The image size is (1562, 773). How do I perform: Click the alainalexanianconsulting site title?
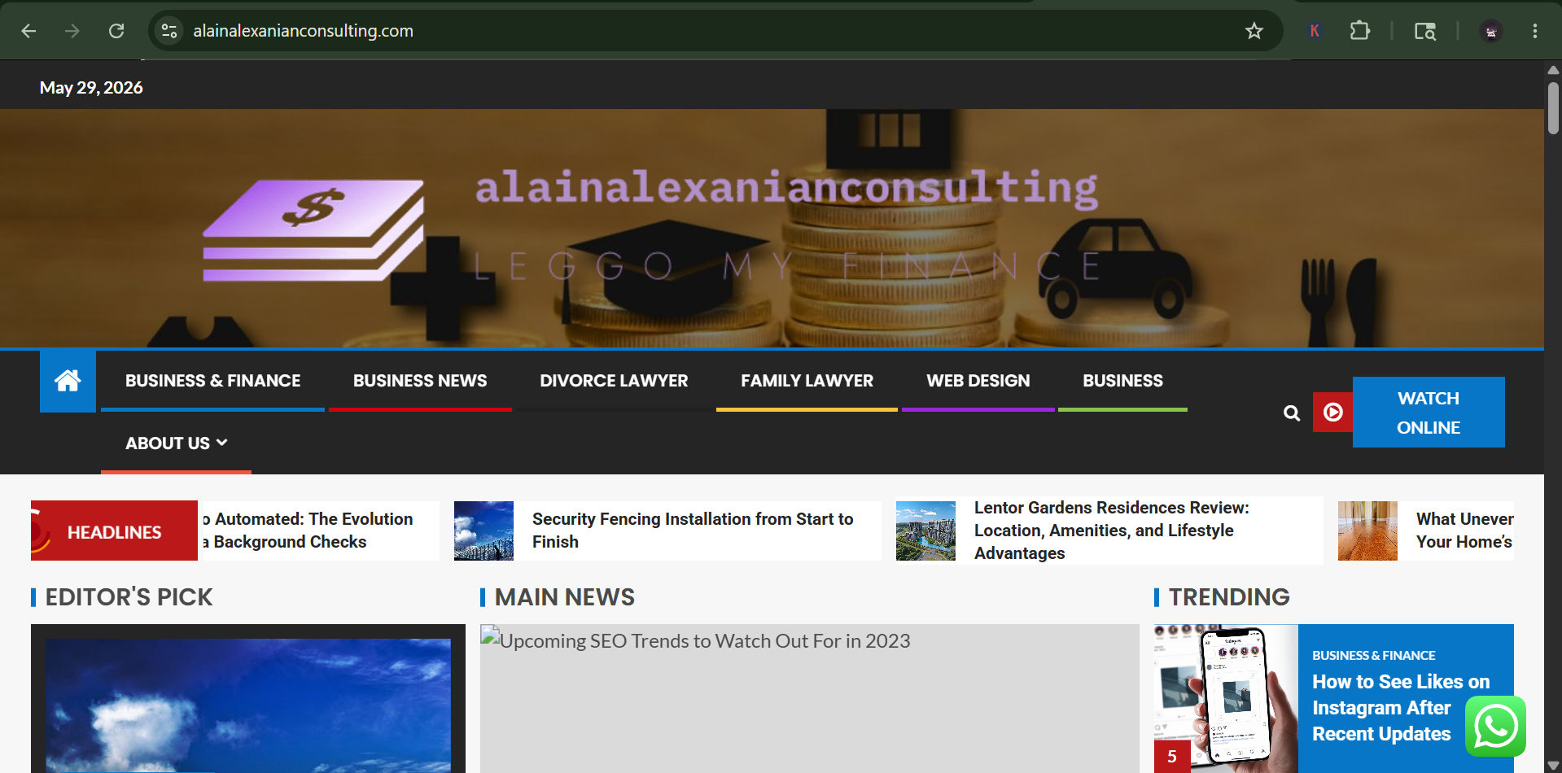click(x=786, y=188)
